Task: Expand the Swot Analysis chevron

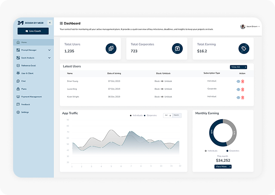Action: 49,58
